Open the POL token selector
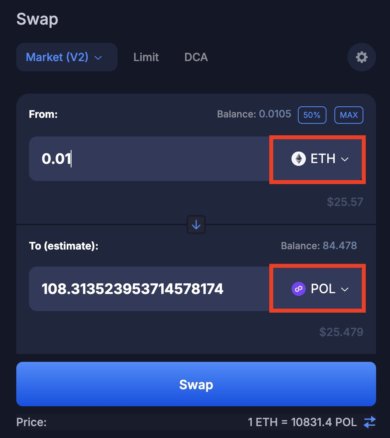Viewport: 390px width, 438px height. pyautogui.click(x=317, y=289)
